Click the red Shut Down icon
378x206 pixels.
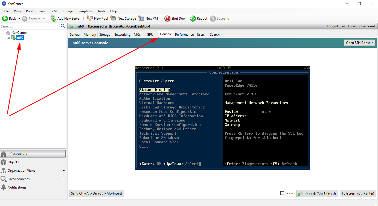point(167,19)
